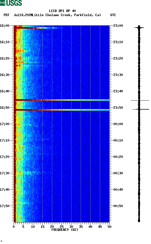Screen dimensions: 151x244
Task: Click the '16:30' PDT time label
Action: 5,75
